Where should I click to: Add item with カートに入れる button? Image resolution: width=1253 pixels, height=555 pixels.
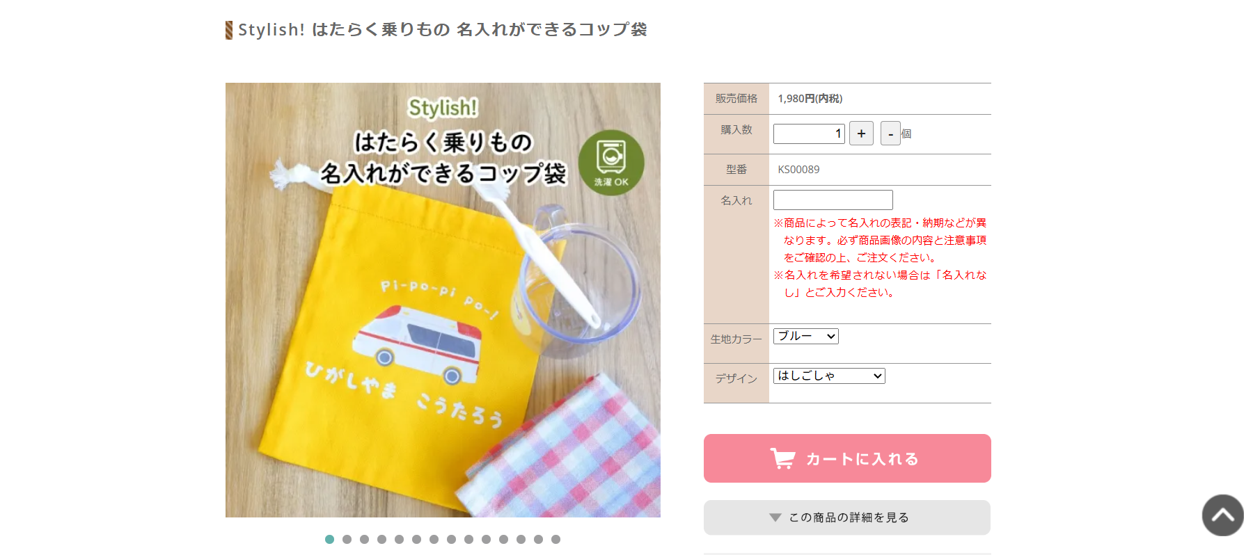[847, 458]
